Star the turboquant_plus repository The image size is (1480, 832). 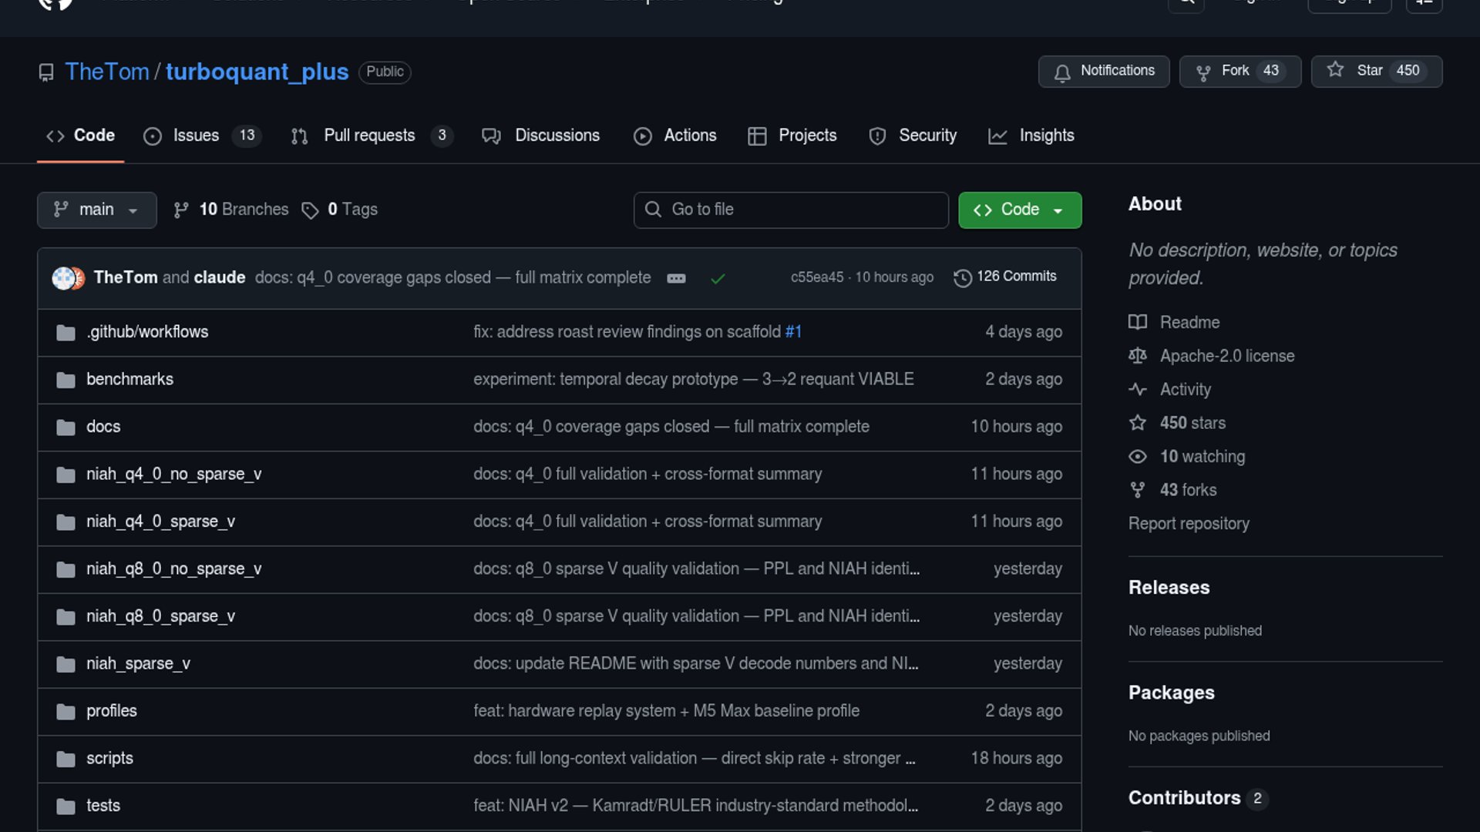tap(1376, 71)
